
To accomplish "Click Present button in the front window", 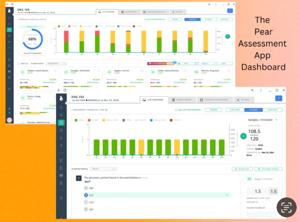I will tap(214, 110).
